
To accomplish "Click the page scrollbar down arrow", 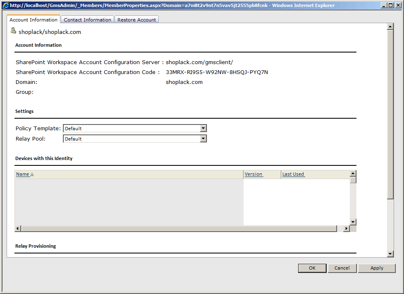I will 390,254.
